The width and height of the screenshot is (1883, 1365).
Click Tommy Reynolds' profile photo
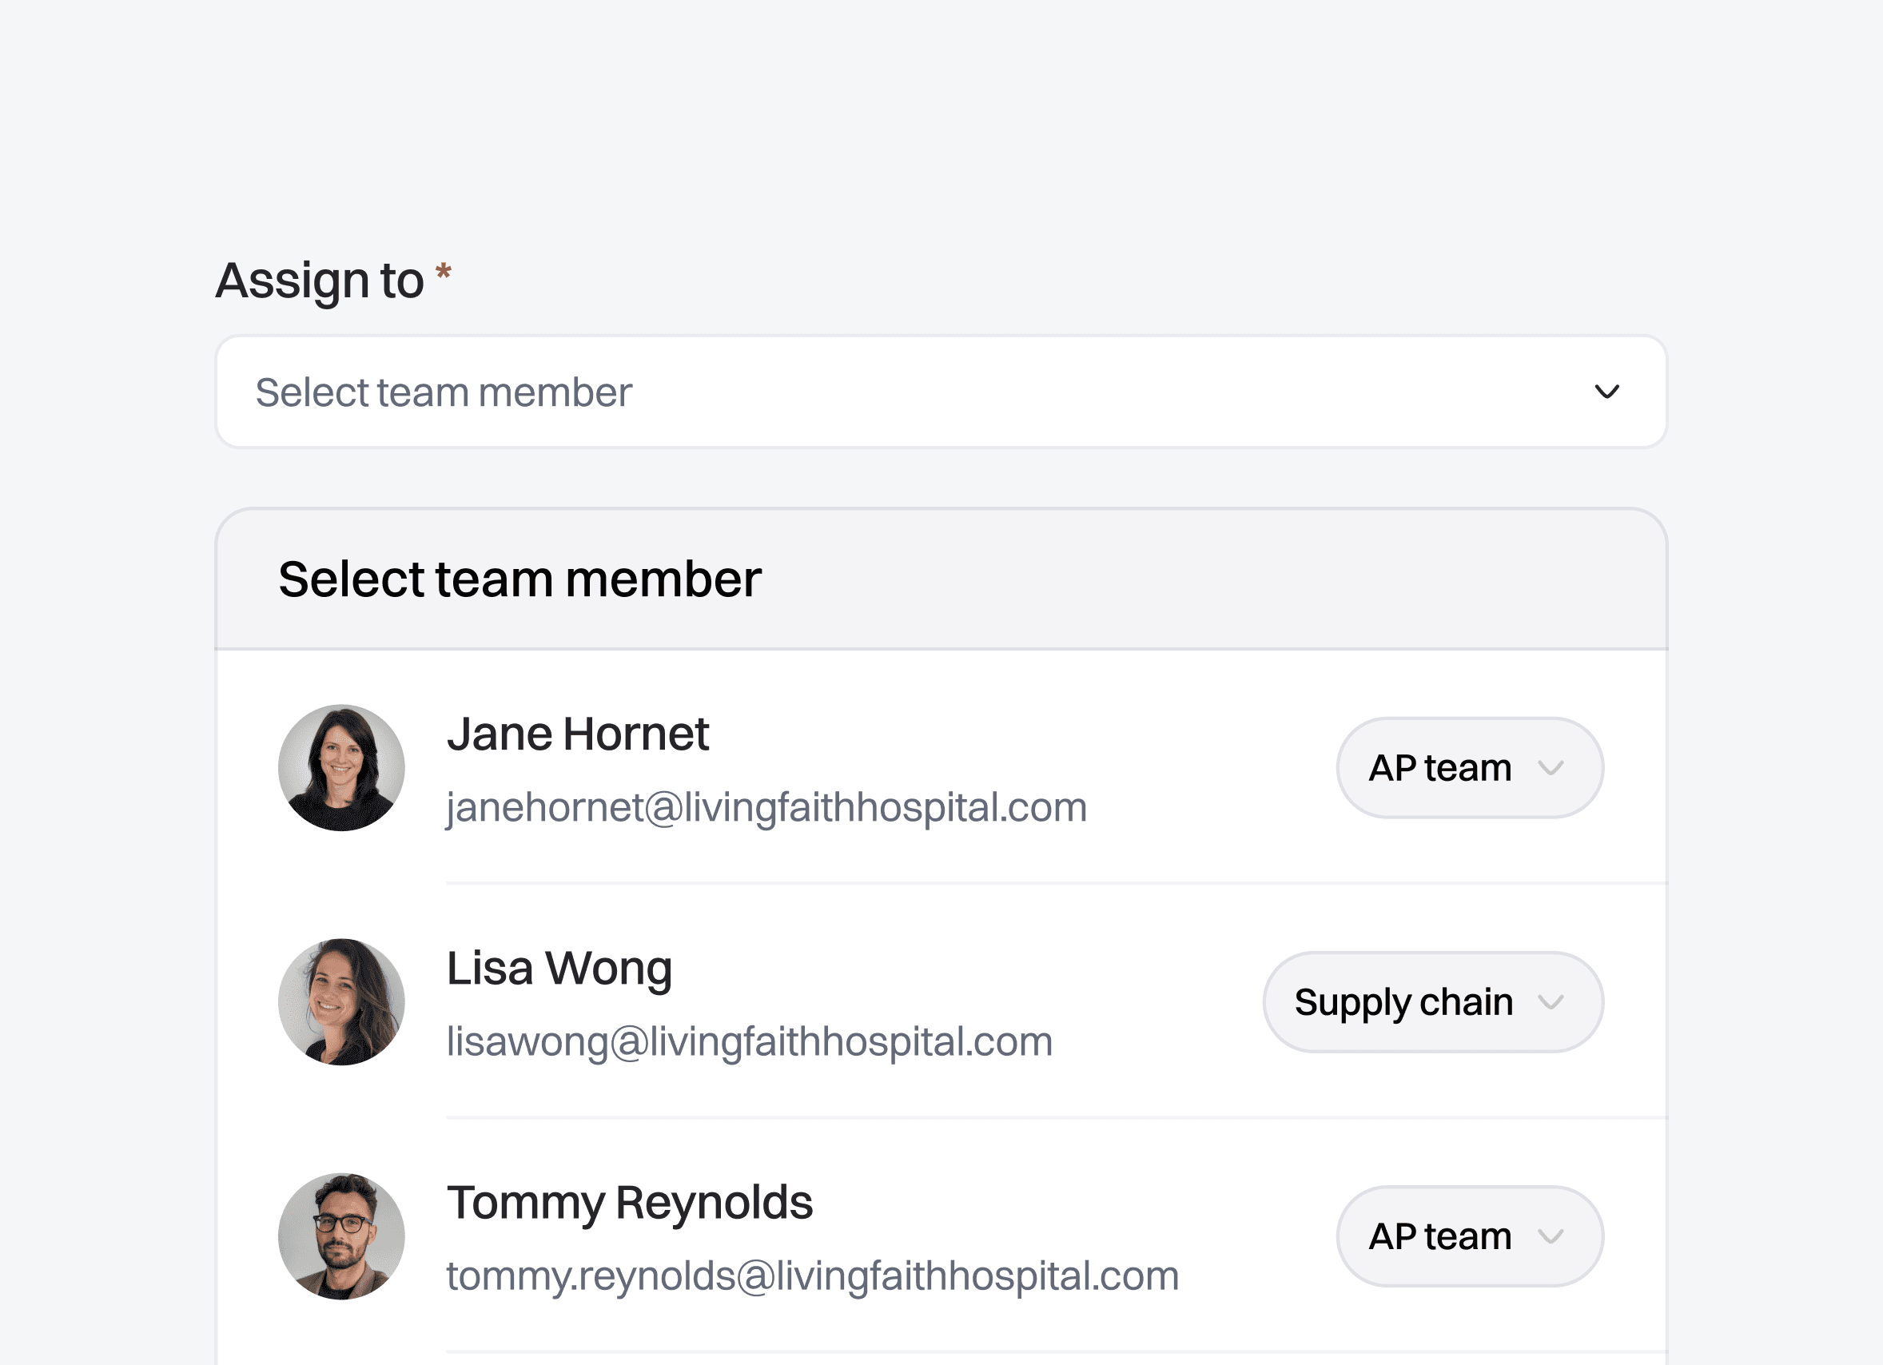click(x=341, y=1236)
